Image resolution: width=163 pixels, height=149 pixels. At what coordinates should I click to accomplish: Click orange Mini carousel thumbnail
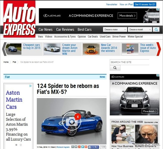(91, 49)
